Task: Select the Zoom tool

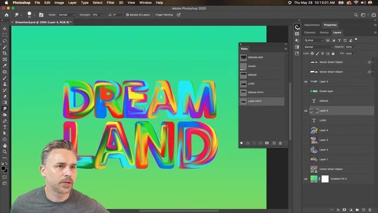Action: click(x=5, y=151)
